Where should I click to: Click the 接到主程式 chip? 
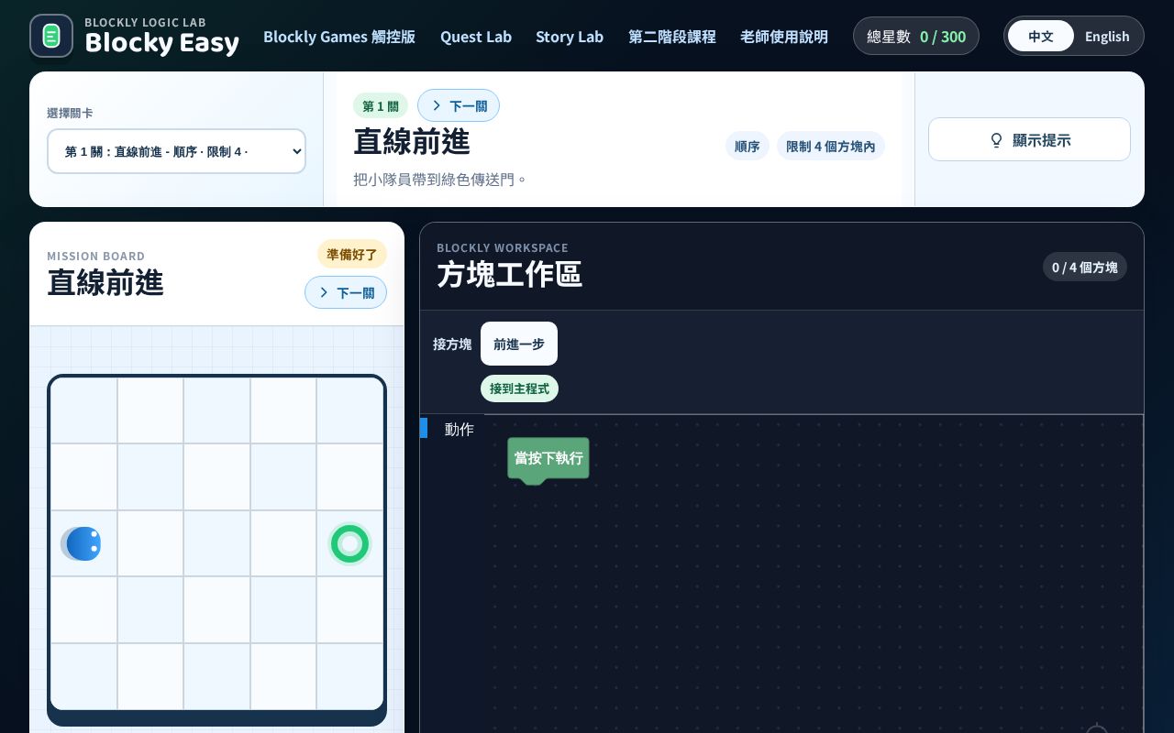click(x=519, y=388)
